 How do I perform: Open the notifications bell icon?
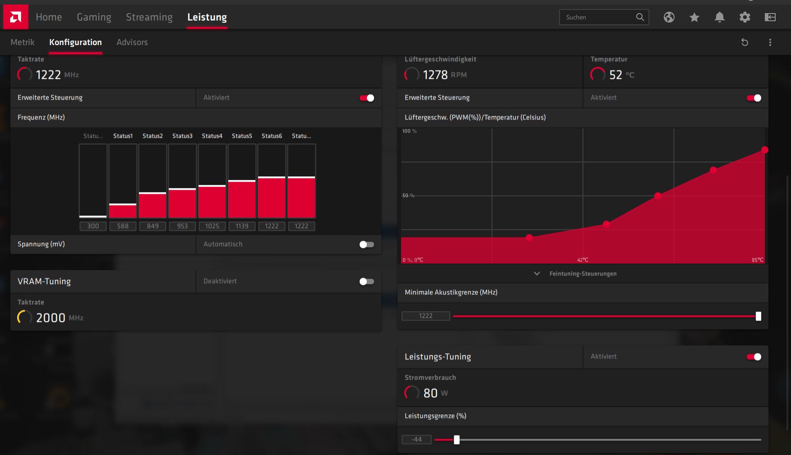[x=720, y=17]
